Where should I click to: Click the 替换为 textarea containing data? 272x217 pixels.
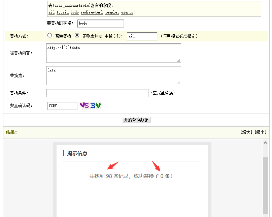tap(113, 75)
